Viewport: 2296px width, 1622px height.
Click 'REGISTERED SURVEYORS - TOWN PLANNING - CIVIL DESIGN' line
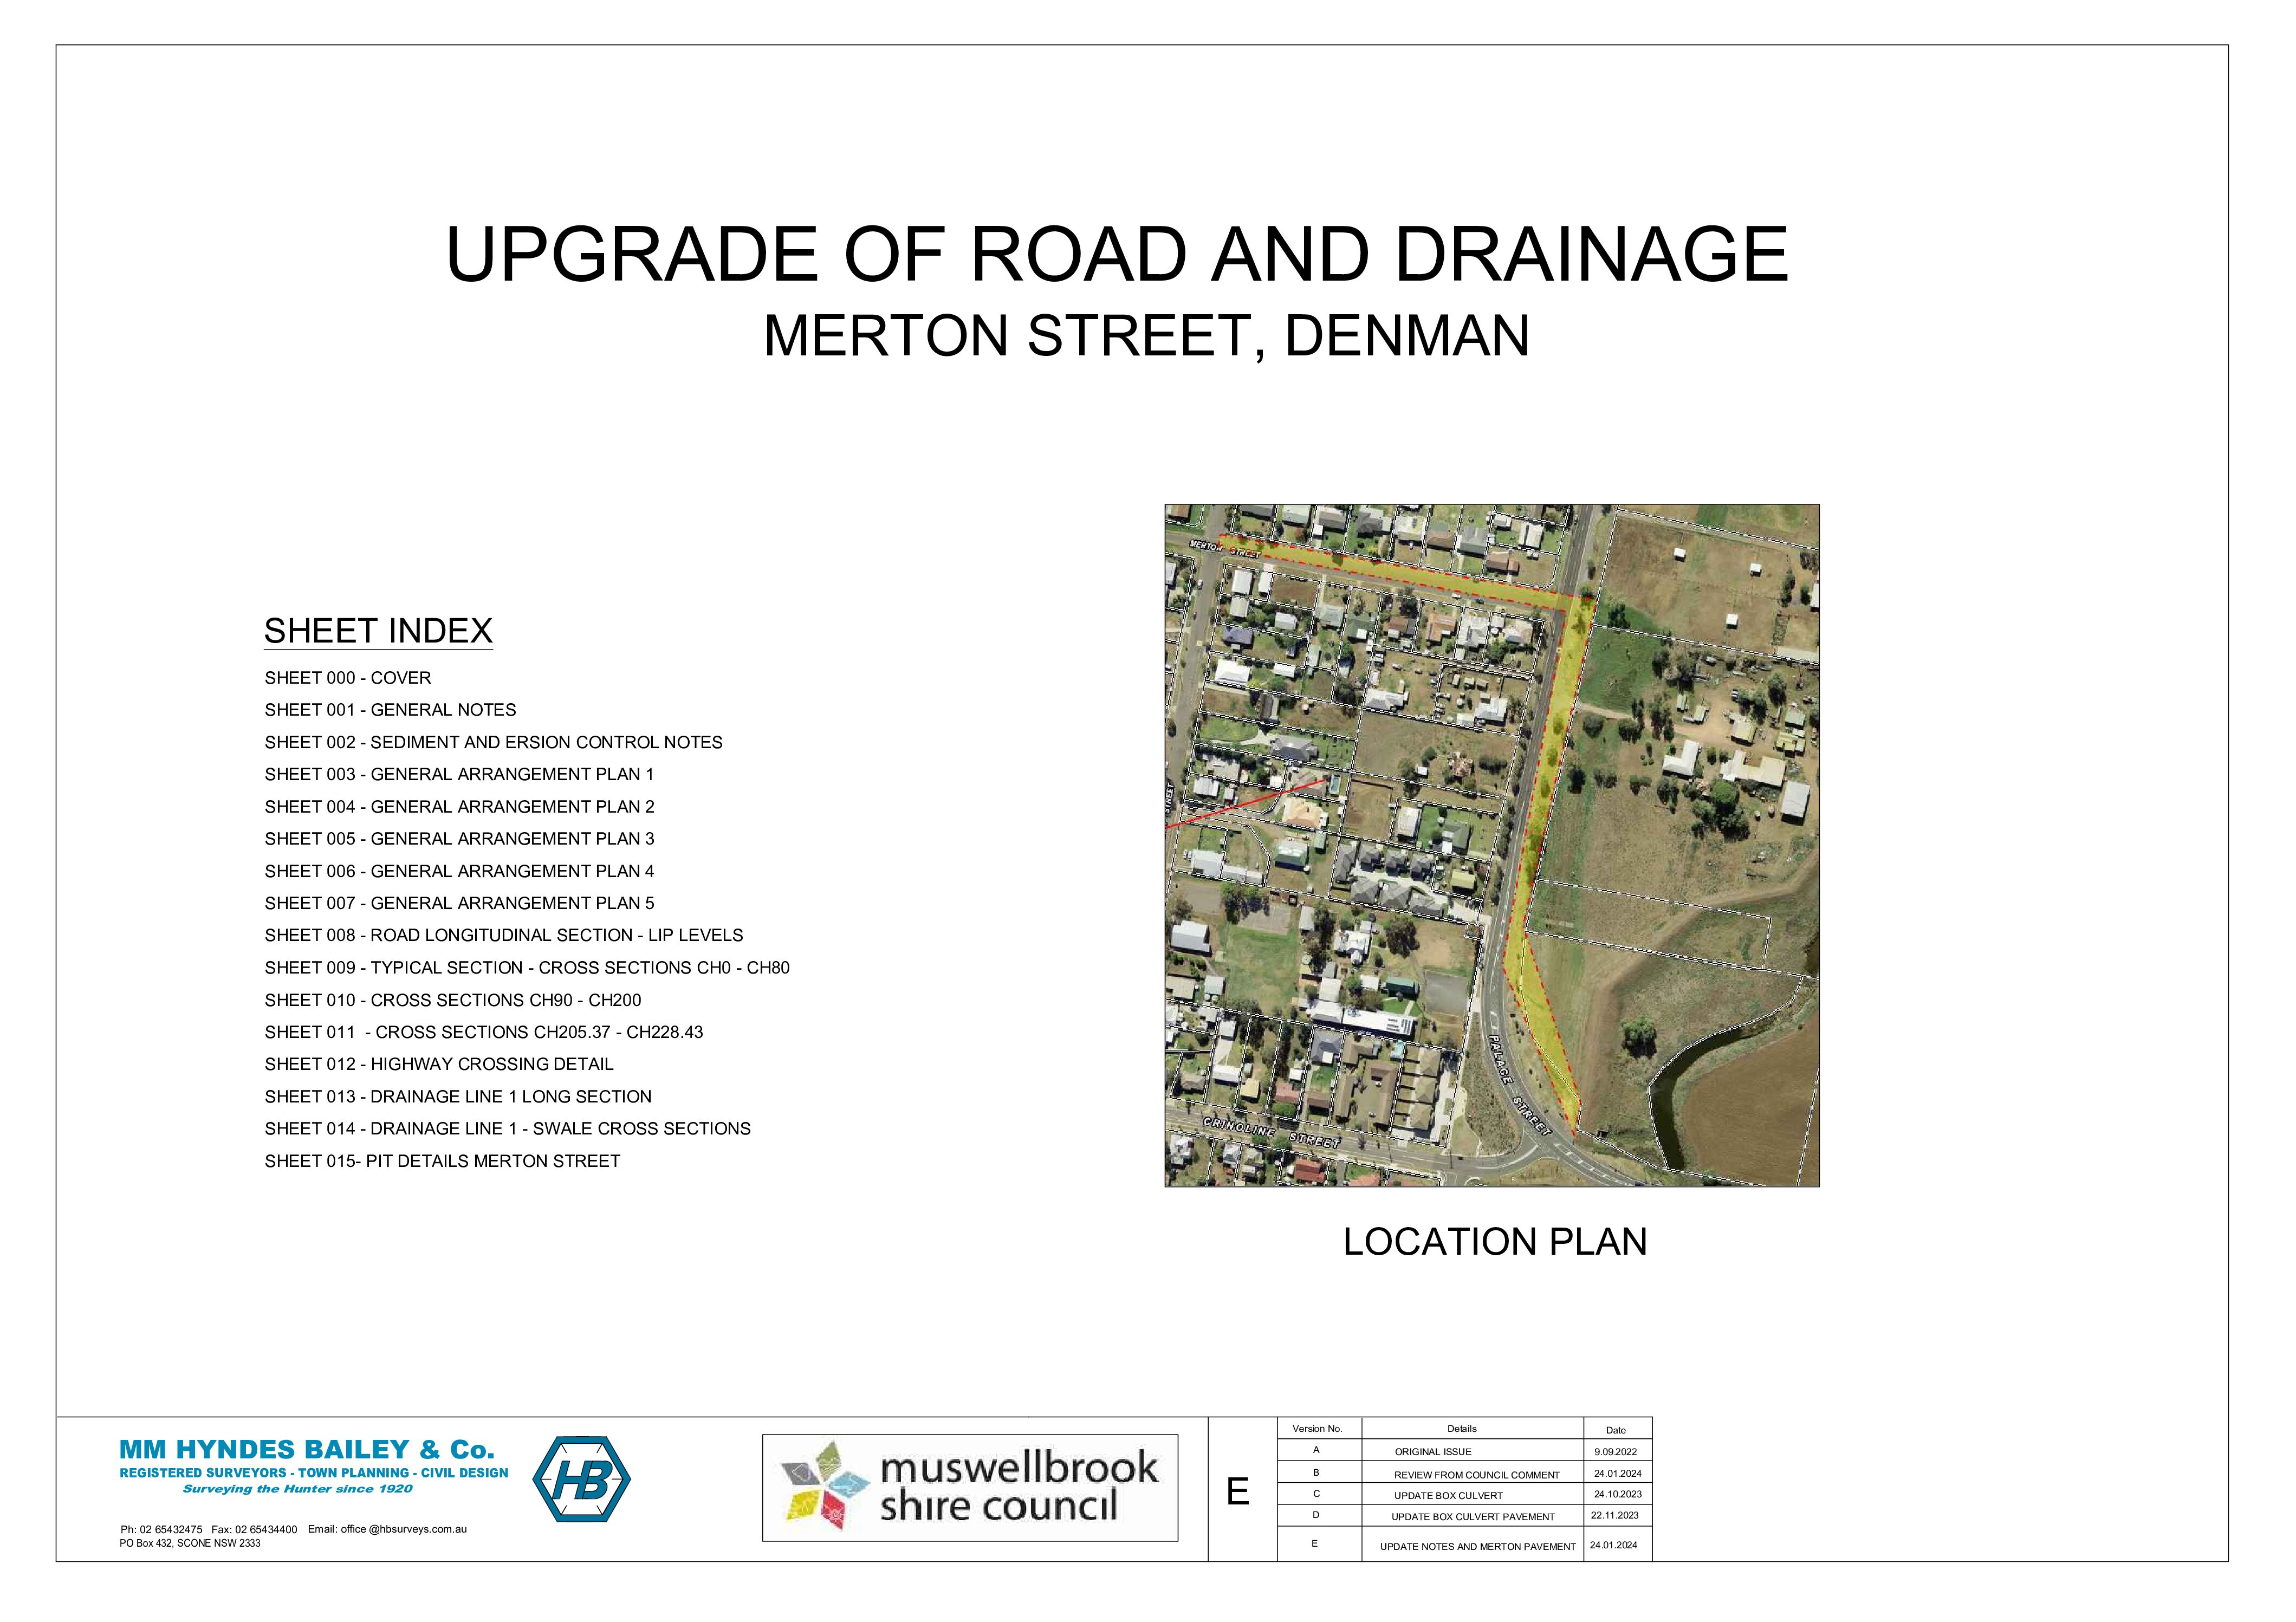(x=314, y=1473)
